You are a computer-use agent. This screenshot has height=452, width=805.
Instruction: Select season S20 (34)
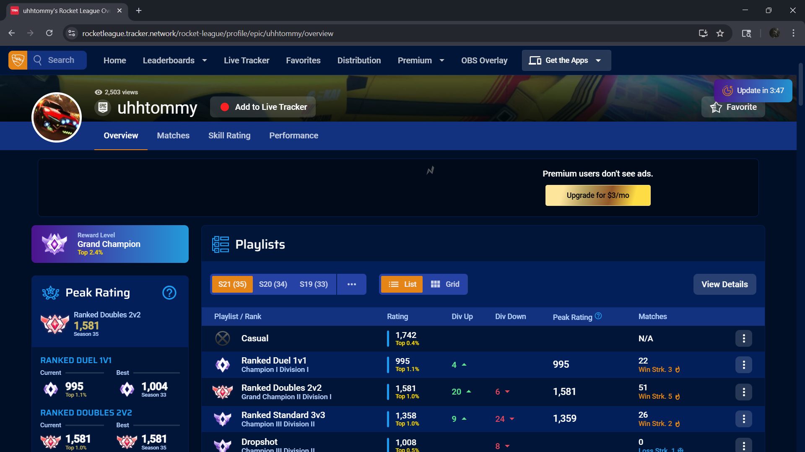point(273,284)
